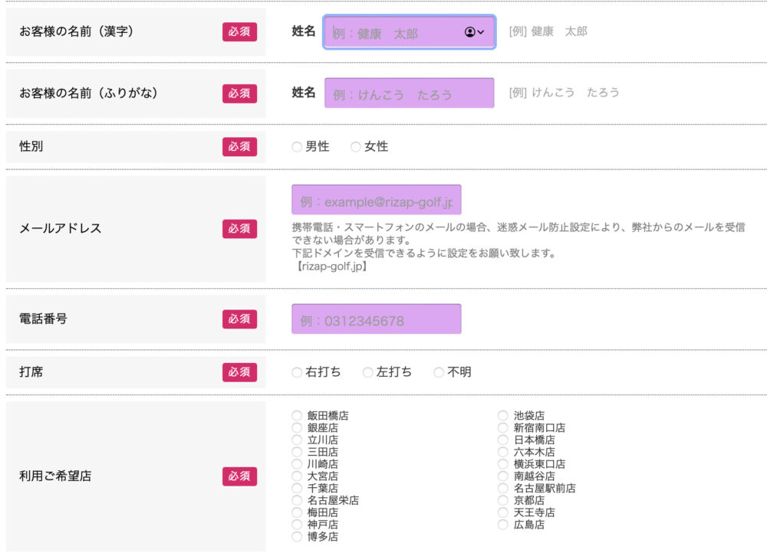Viewport: 767px width, 553px height.
Task: Select 京都店 as preferred store
Action: (x=503, y=500)
